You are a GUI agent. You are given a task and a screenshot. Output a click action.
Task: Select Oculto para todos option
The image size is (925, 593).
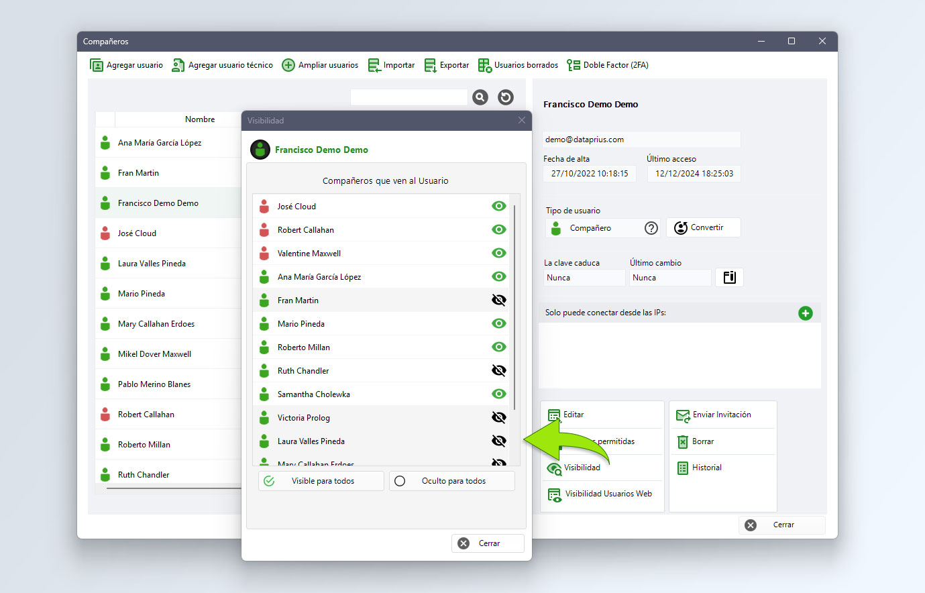[452, 481]
